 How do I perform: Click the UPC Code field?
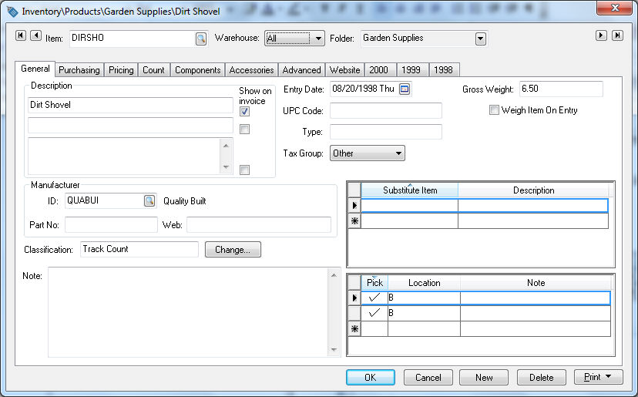[386, 110]
